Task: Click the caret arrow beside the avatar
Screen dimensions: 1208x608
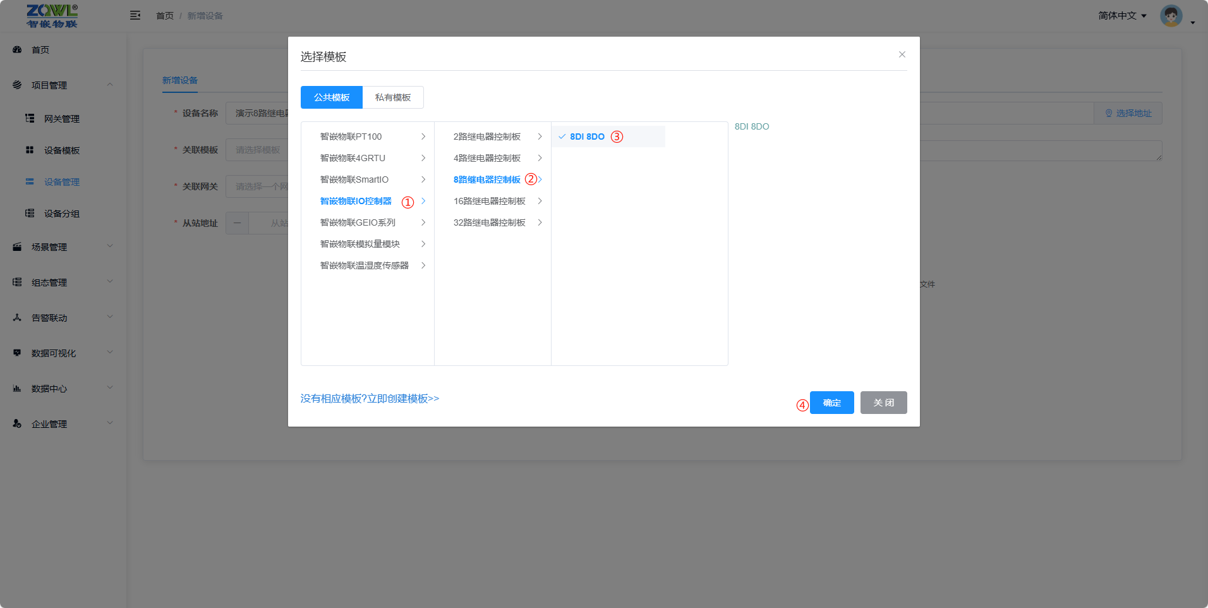Action: pos(1193,23)
